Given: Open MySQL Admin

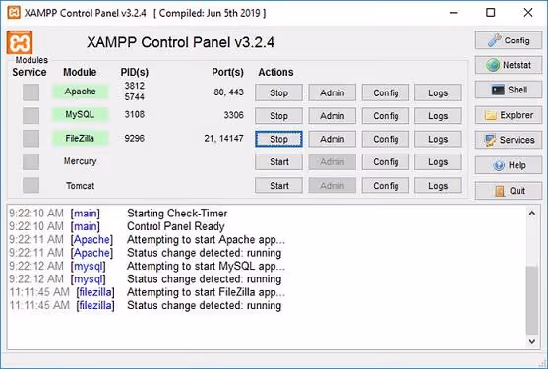Looking at the screenshot, I should 332,116.
